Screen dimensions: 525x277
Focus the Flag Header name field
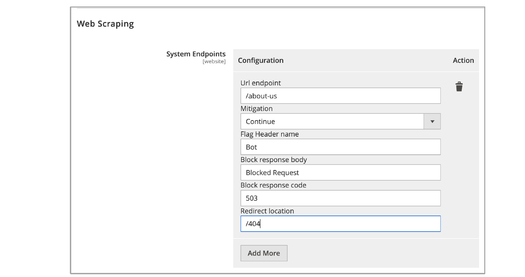click(x=340, y=147)
